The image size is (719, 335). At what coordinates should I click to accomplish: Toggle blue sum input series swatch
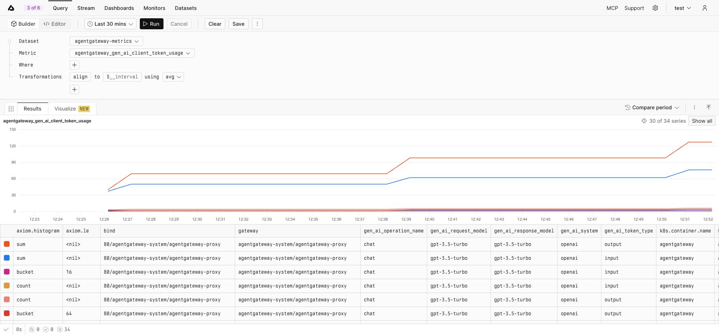click(7, 258)
